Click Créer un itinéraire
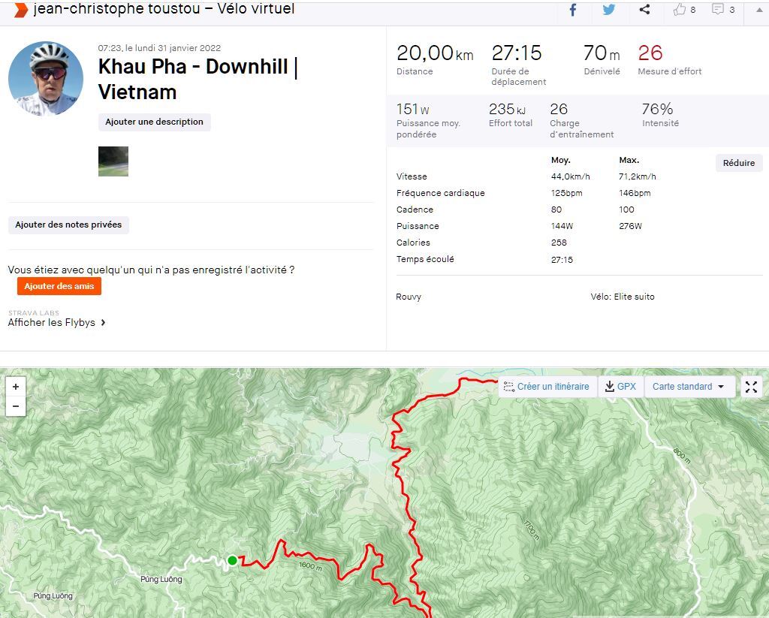The height and width of the screenshot is (618, 769). [547, 387]
